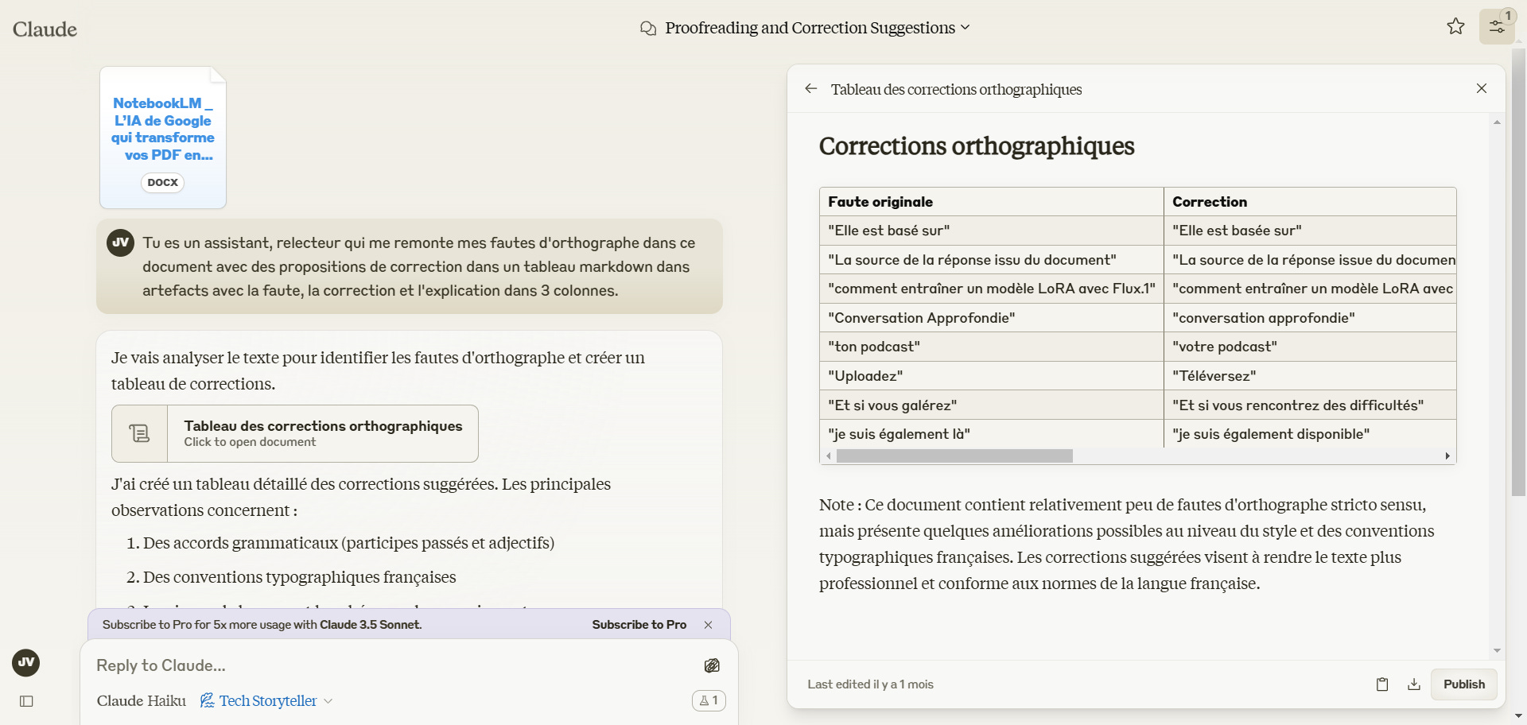
Task: Click the artifact panel title text
Action: (x=956, y=89)
